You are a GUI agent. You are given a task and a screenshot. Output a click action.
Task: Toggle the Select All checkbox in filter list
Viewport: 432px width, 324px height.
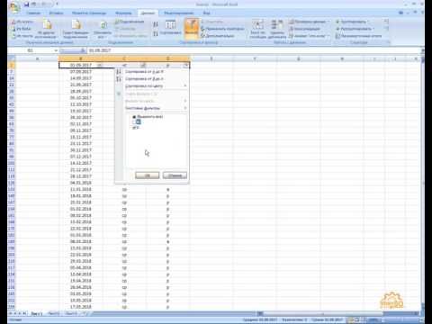coord(134,117)
